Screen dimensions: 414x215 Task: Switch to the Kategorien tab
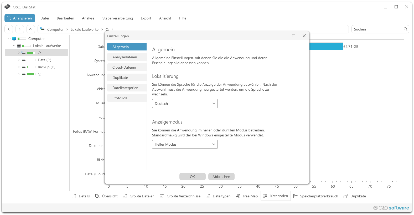coord(276,196)
